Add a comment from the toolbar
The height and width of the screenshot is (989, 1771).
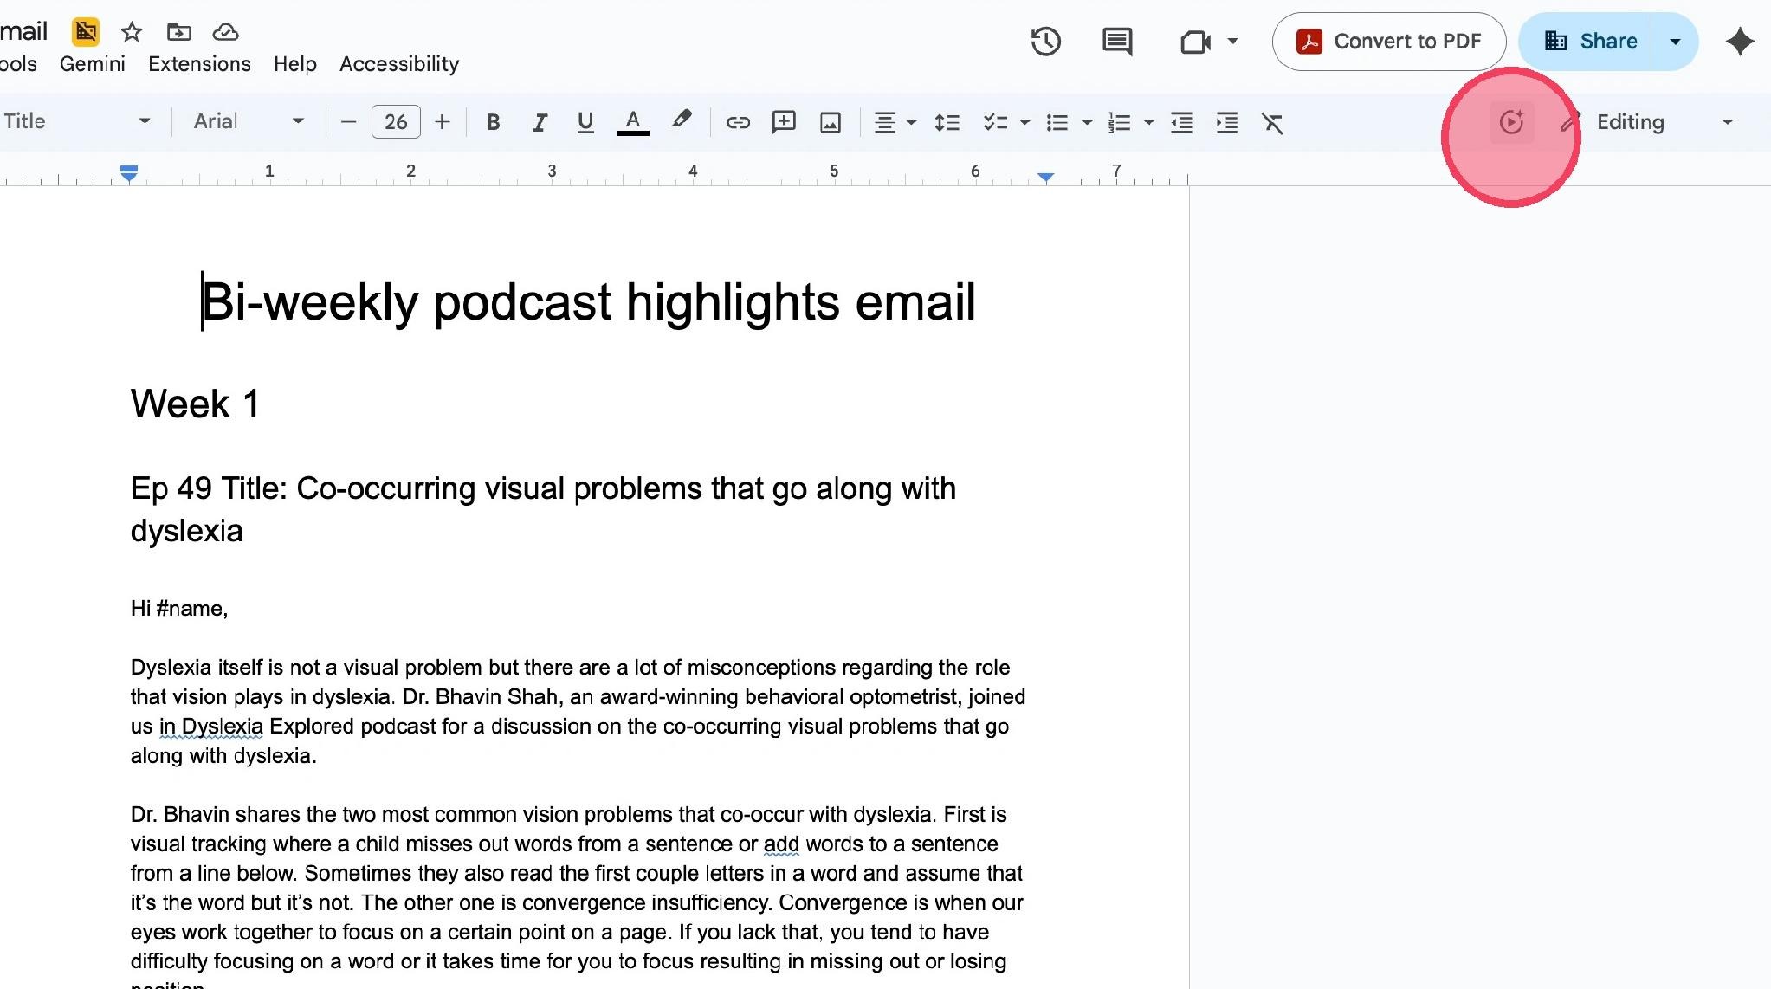coord(784,122)
